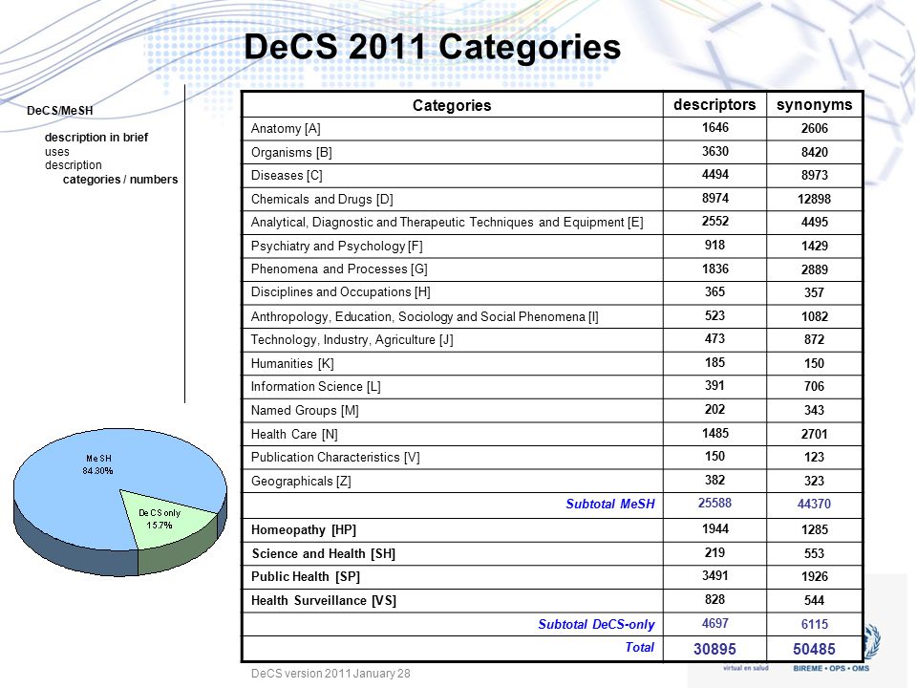Click total synonyms value 50485
Image resolution: width=917 pixels, height=688 pixels.
point(814,649)
